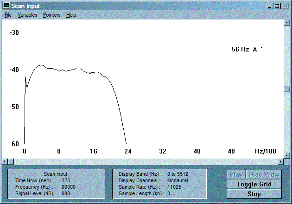The image size is (292, 204).
Task: Click the -30 label on the dB axis
Action: click(x=14, y=32)
